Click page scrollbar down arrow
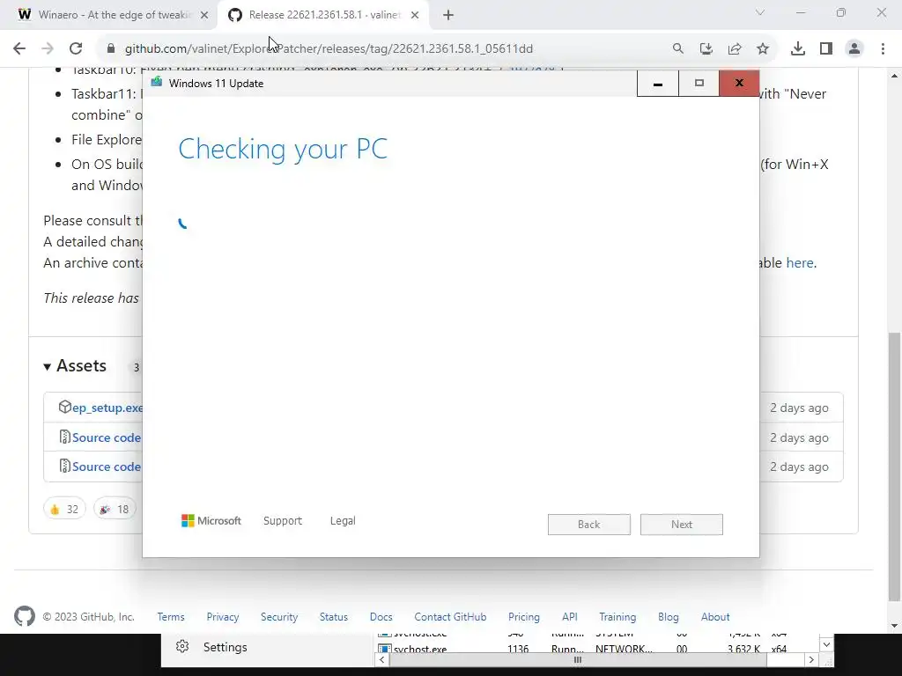Image resolution: width=902 pixels, height=676 pixels. (895, 626)
